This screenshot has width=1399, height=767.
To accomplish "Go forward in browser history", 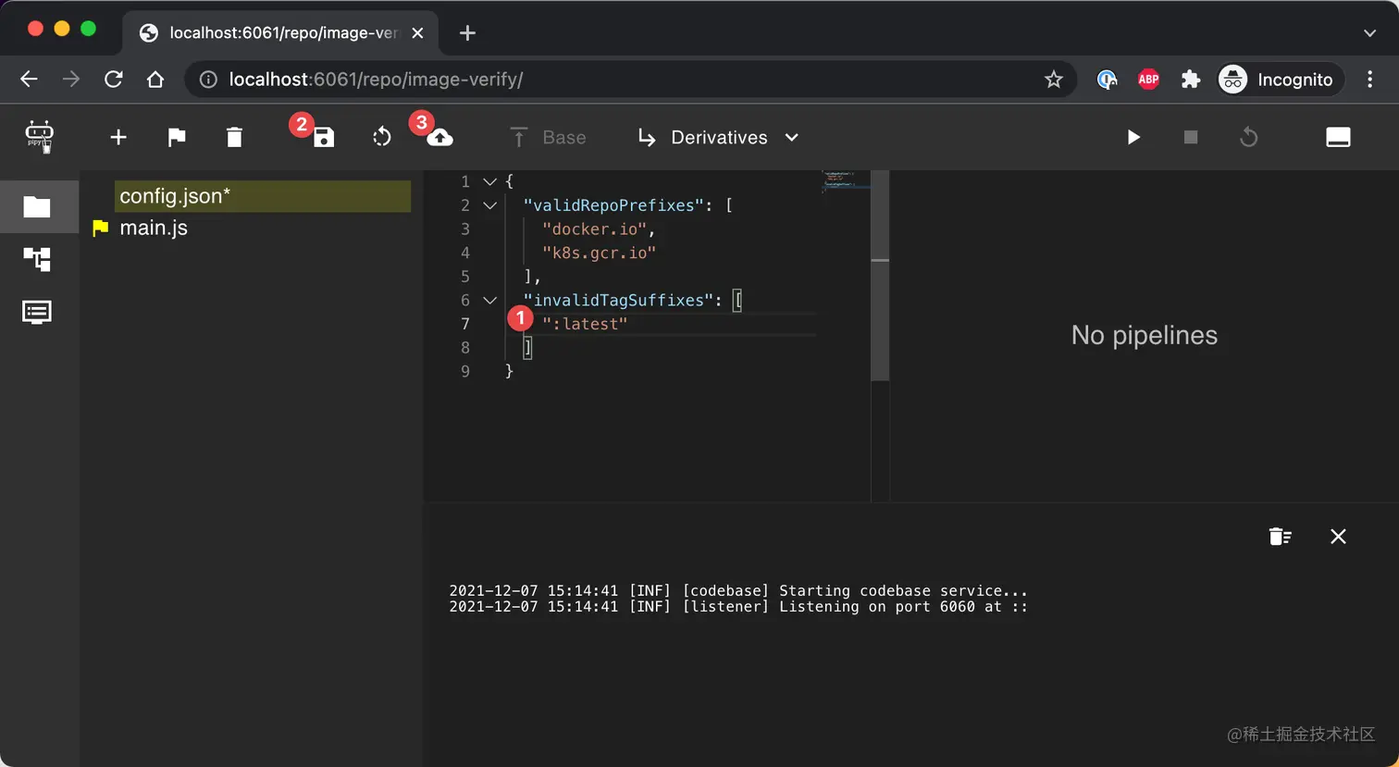I will pos(71,80).
